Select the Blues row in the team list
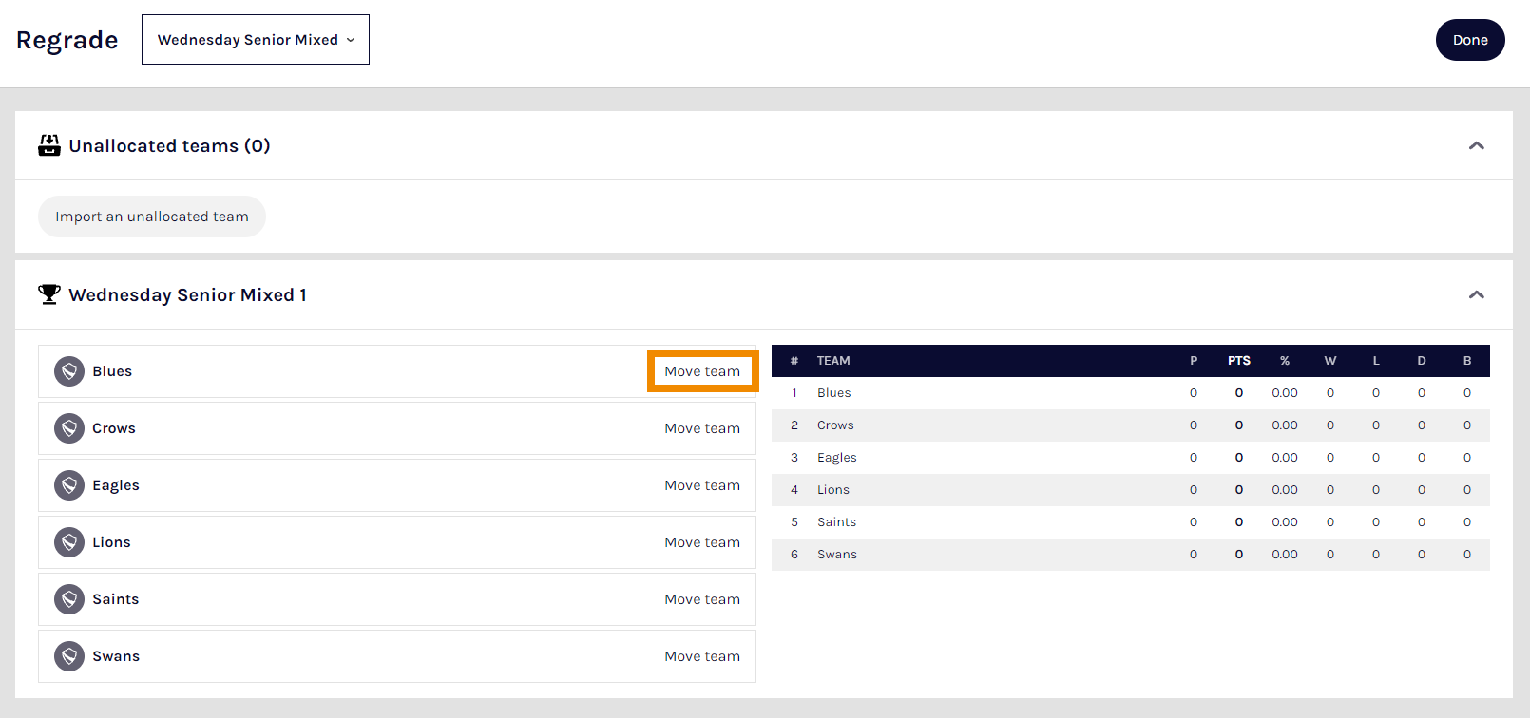Image resolution: width=1530 pixels, height=718 pixels. click(397, 371)
